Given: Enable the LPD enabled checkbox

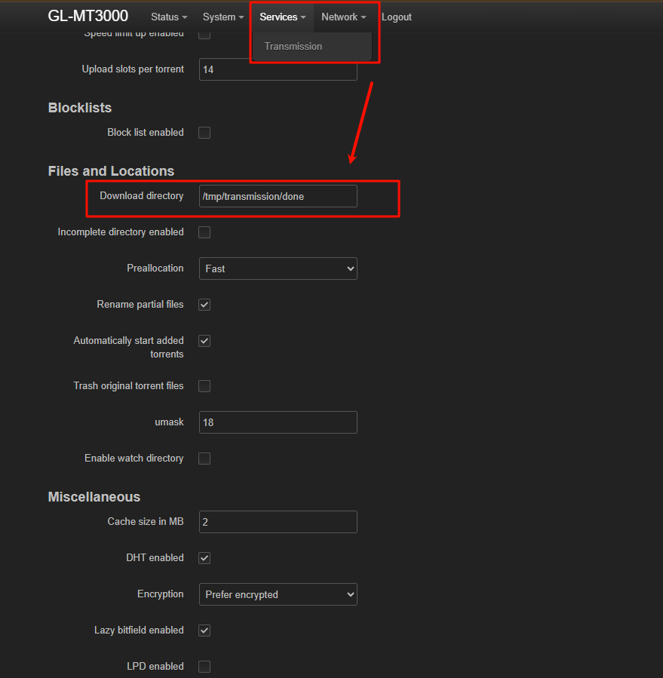Looking at the screenshot, I should (x=204, y=667).
